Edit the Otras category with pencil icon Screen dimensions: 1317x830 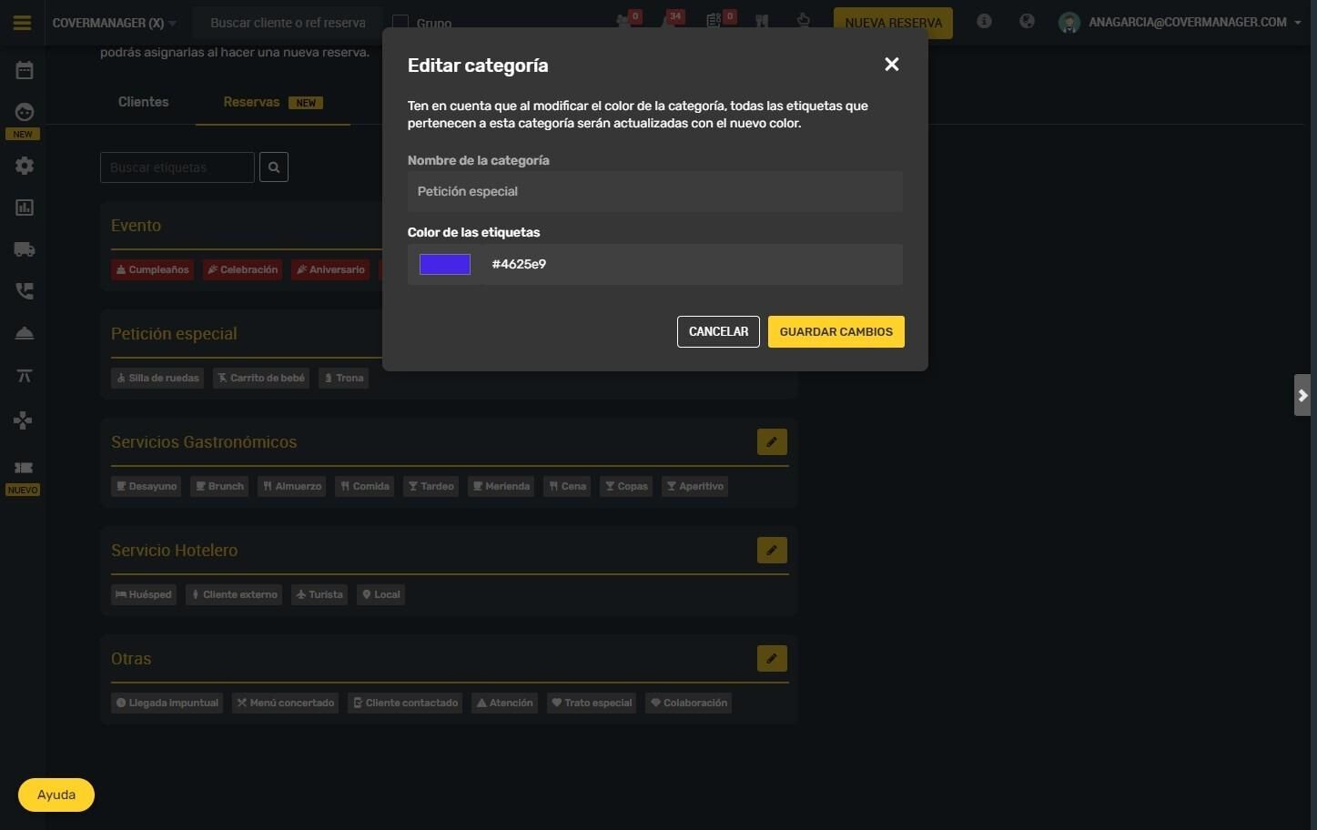click(x=772, y=658)
